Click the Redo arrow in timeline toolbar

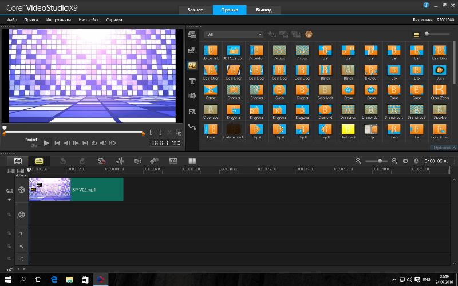pos(82,161)
